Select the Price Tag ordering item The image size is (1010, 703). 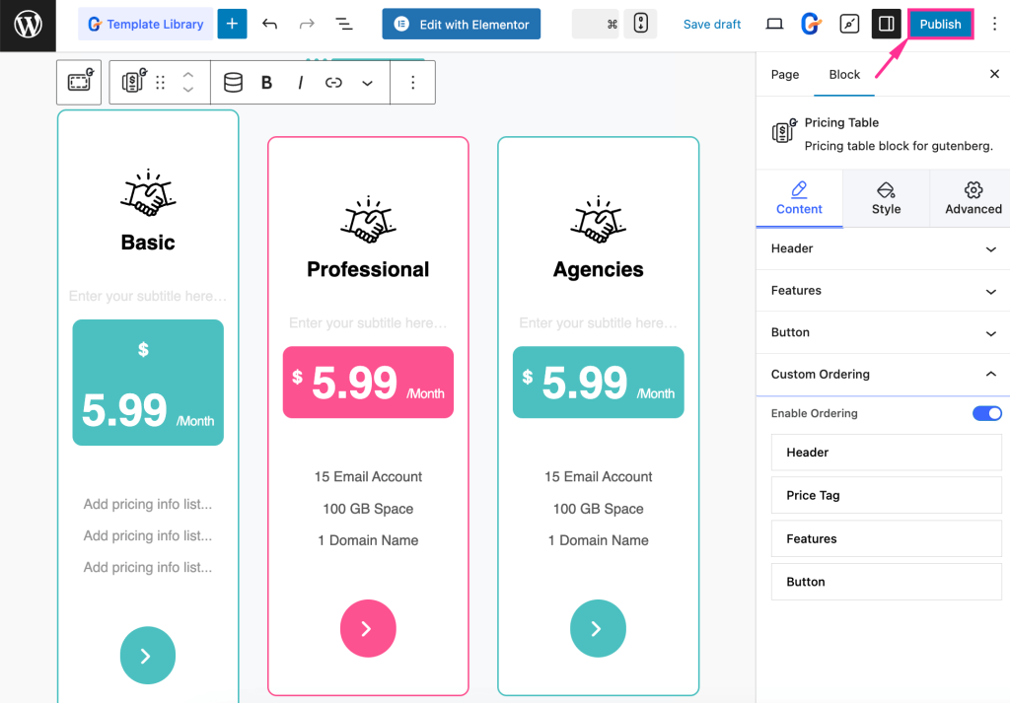887,495
